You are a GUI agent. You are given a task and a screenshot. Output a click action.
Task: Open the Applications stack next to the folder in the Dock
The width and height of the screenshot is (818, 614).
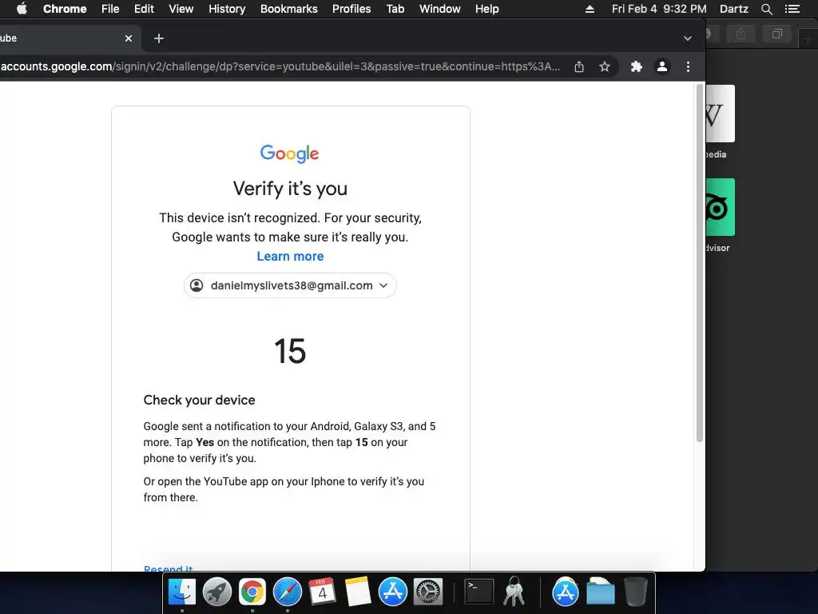point(566,592)
